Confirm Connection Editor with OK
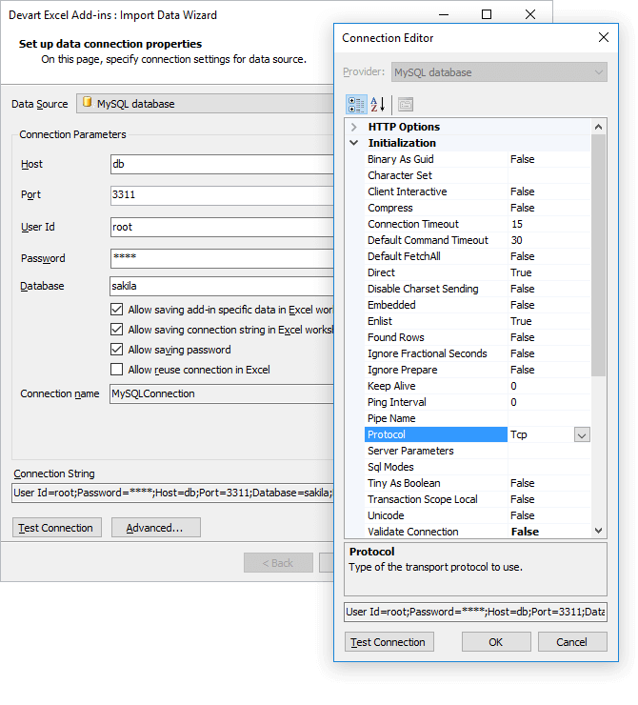The height and width of the screenshot is (705, 638). click(x=496, y=641)
